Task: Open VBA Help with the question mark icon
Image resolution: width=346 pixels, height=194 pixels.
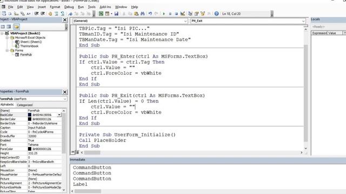Action: tap(216, 13)
